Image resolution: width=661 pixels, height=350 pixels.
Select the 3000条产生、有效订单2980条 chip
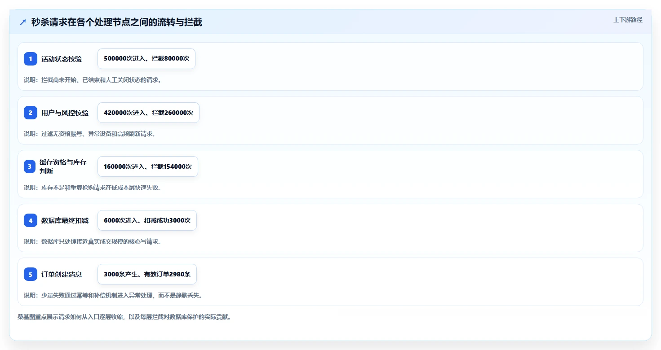pos(147,274)
